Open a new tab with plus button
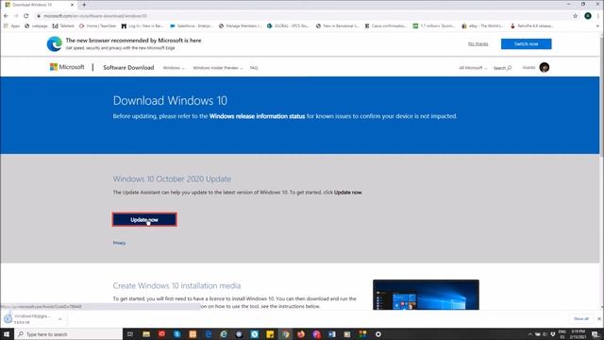Viewport: 604px width, 340px height. 84,5
